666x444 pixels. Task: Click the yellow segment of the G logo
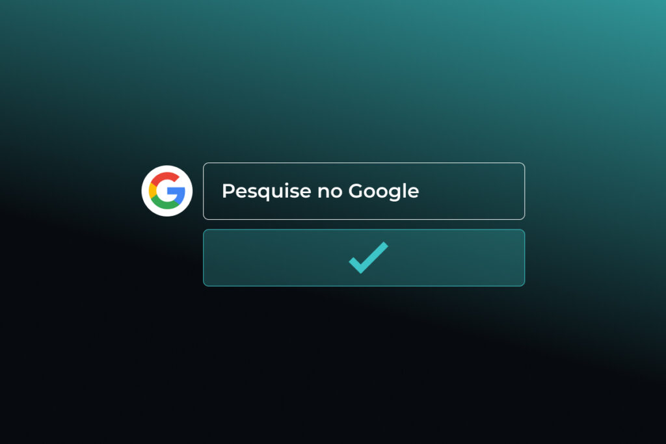[152, 190]
